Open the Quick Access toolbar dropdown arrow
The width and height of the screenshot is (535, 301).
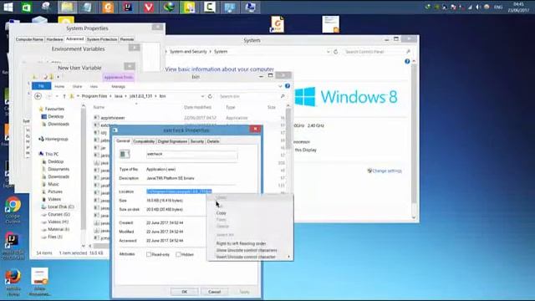(58, 77)
